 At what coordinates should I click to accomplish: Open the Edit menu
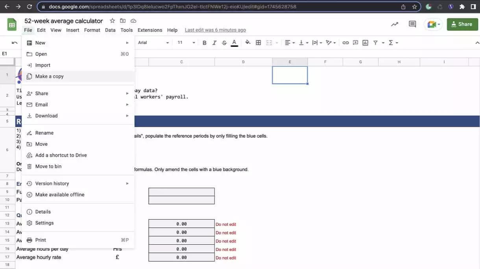[x=41, y=30]
